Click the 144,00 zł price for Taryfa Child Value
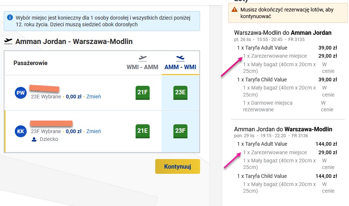The image size is (349, 206). (326, 176)
